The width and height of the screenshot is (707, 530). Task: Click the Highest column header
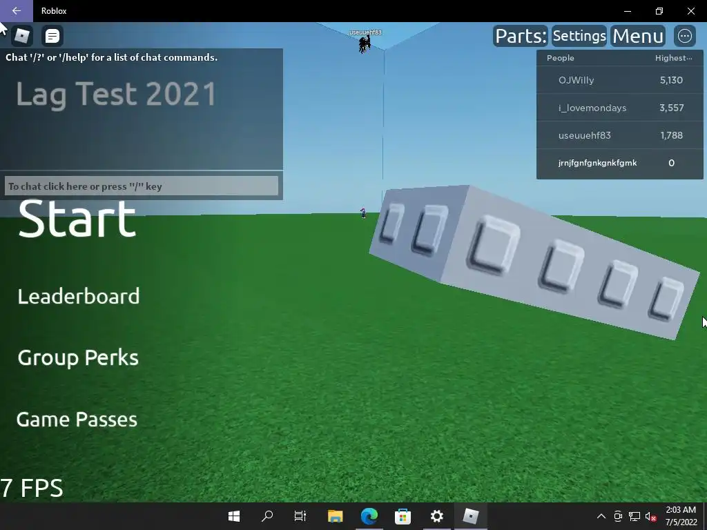pos(673,58)
